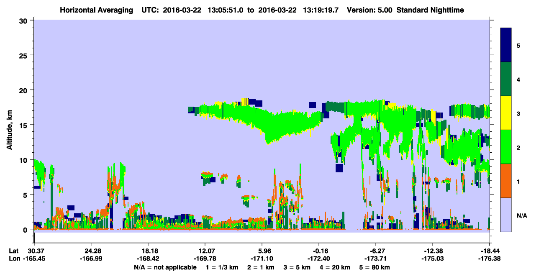Click the latitude value -12.38
Viewport: 544px width, 279px height.
pos(433,251)
